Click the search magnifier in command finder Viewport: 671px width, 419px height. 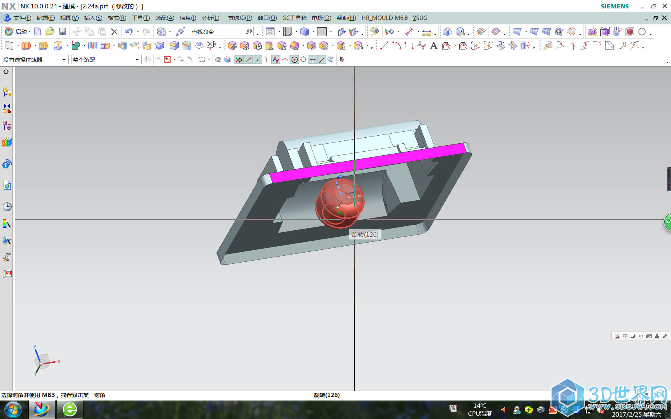[249, 32]
